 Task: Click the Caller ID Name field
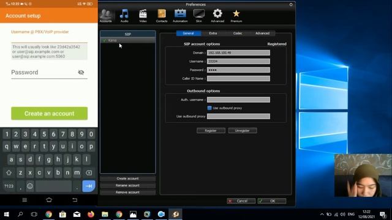coord(238,79)
